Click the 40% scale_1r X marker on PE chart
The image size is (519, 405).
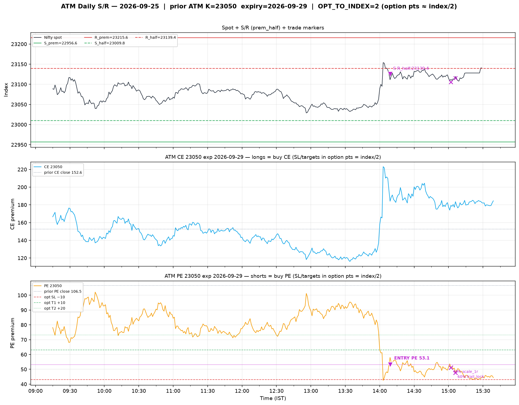click(451, 368)
